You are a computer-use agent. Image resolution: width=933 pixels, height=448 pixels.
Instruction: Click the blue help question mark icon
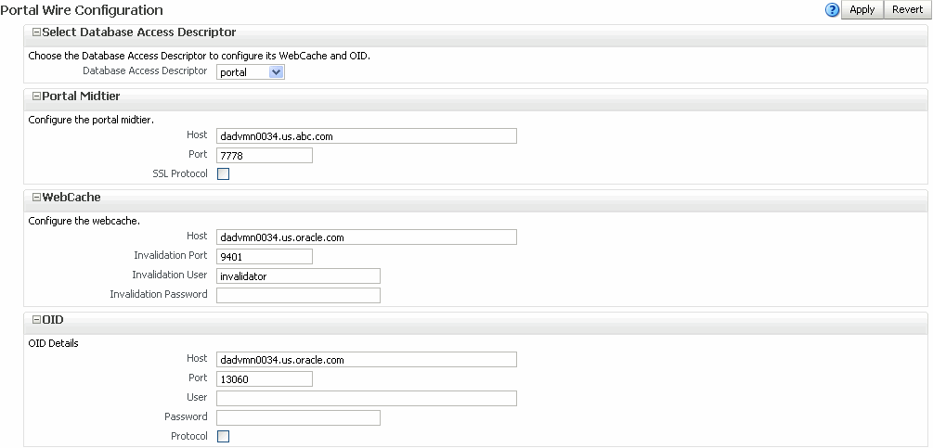(x=832, y=10)
